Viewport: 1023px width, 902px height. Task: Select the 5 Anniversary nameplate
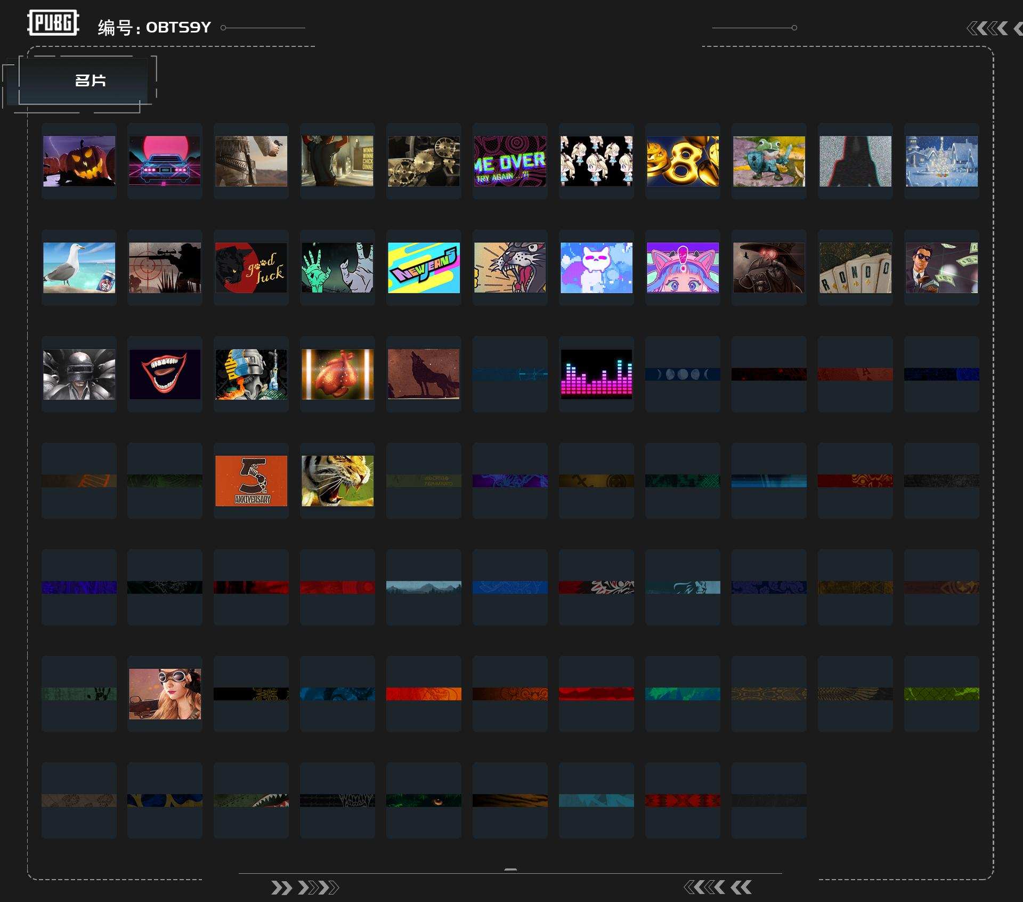tap(251, 481)
